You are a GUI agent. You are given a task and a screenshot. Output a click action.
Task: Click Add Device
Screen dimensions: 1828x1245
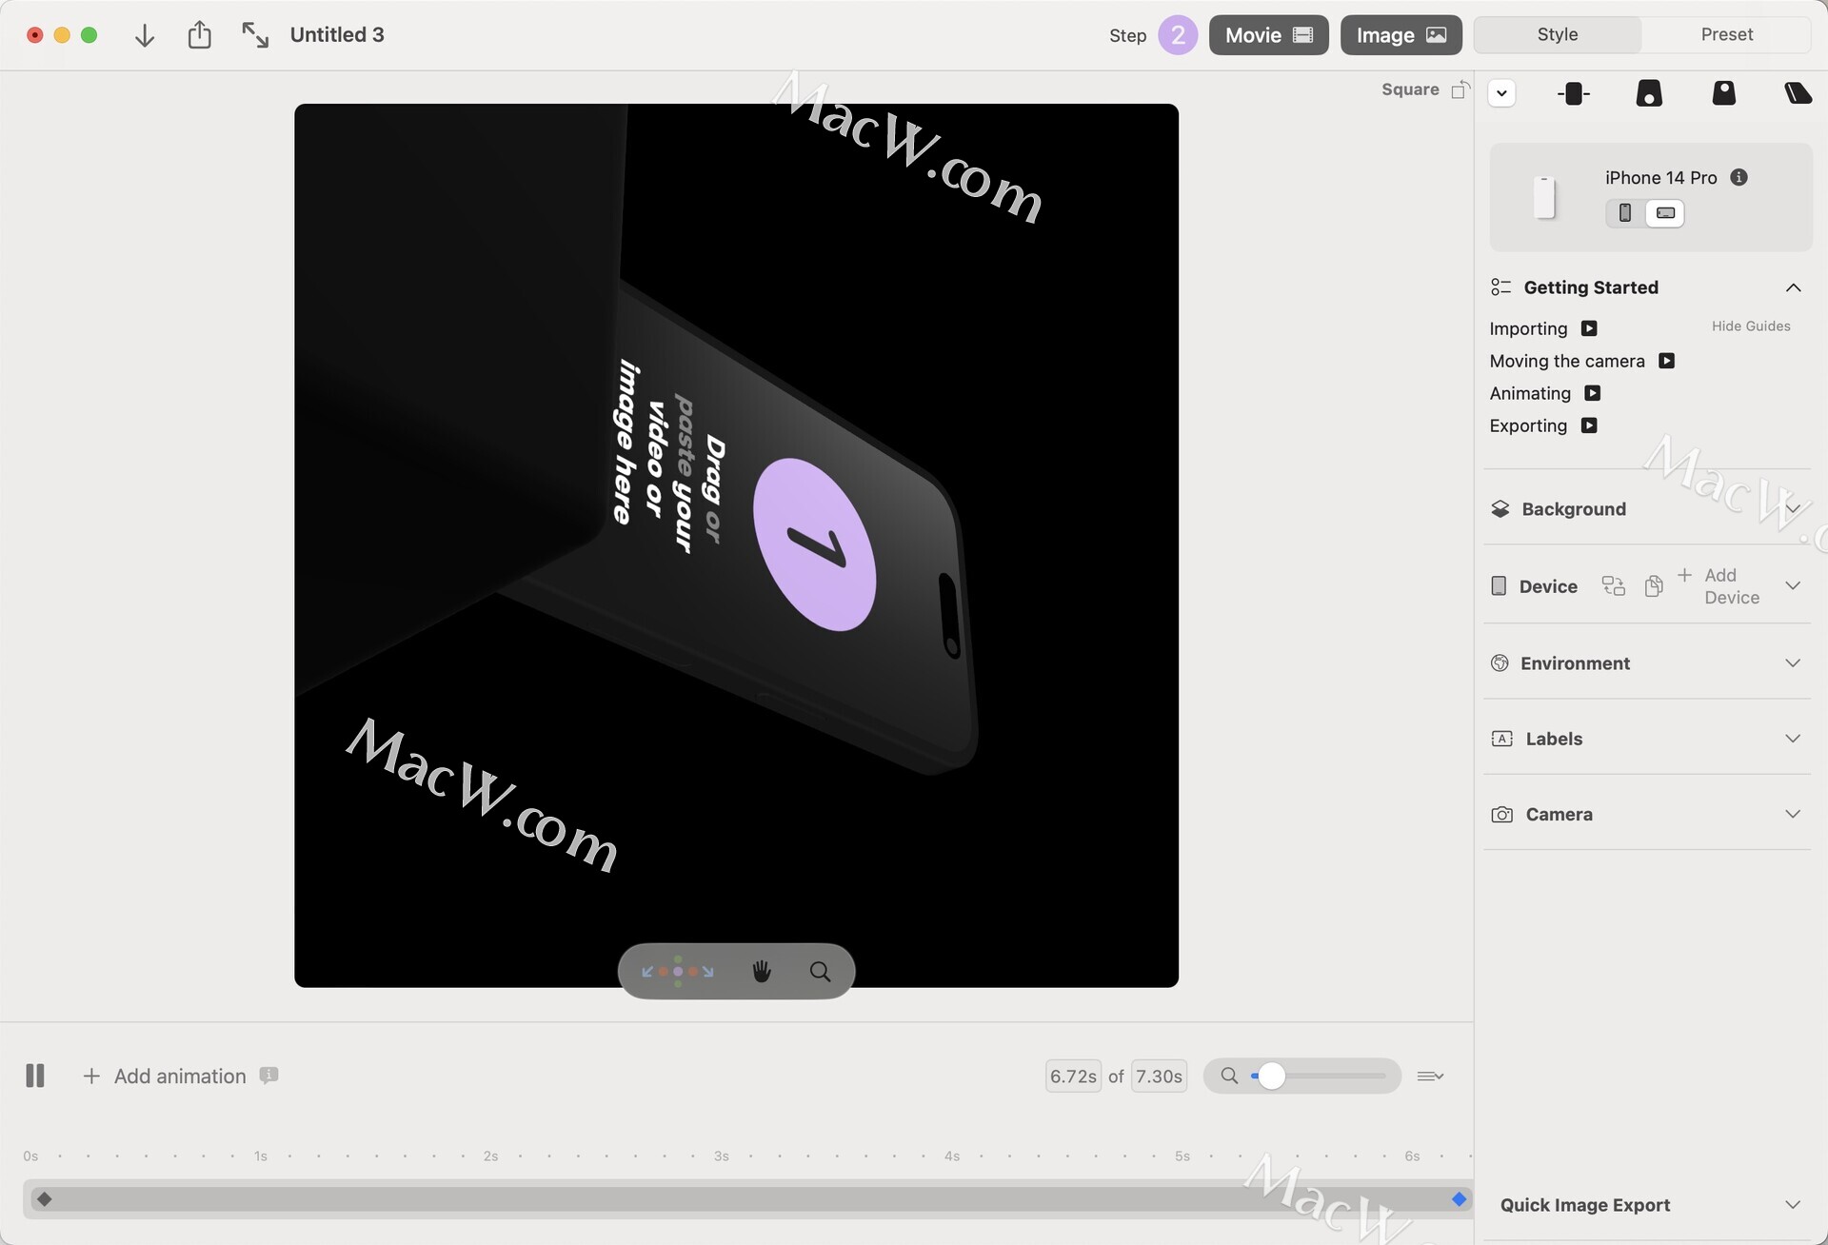click(1719, 586)
